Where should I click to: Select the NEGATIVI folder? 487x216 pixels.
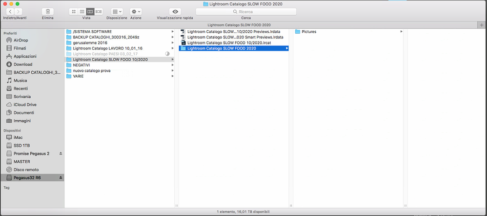point(120,65)
